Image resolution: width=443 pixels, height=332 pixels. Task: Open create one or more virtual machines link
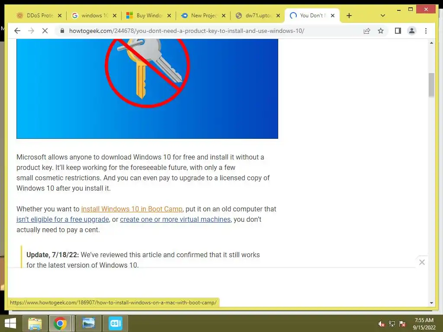(175, 219)
